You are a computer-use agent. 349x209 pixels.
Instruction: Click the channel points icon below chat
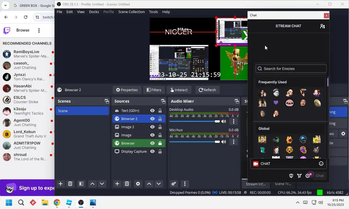(299, 176)
